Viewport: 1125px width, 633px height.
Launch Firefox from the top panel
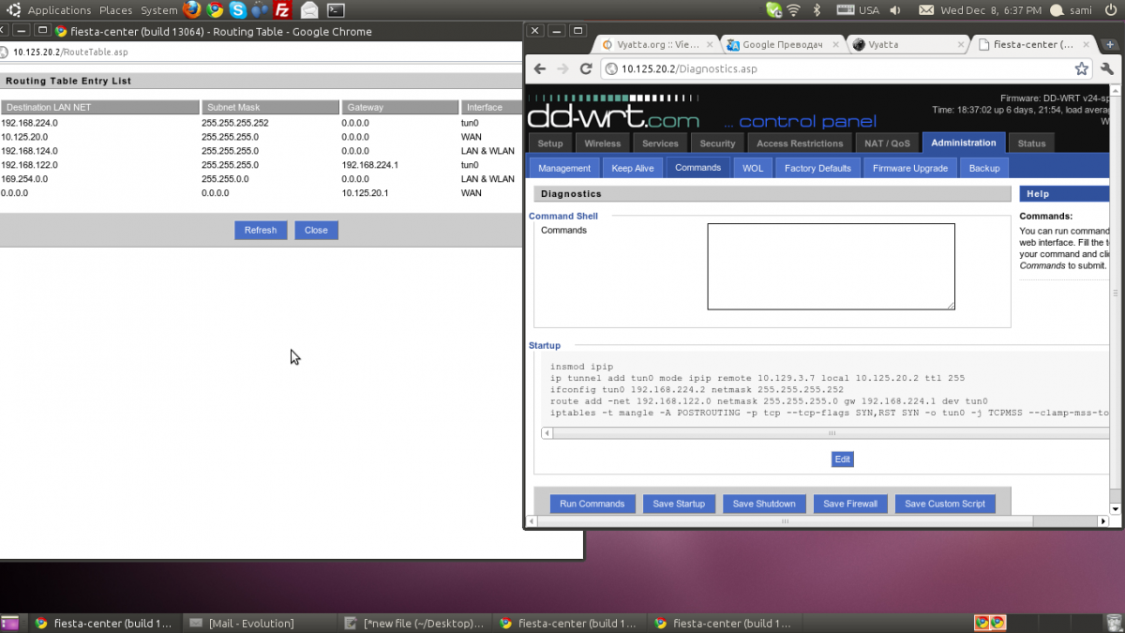[192, 10]
